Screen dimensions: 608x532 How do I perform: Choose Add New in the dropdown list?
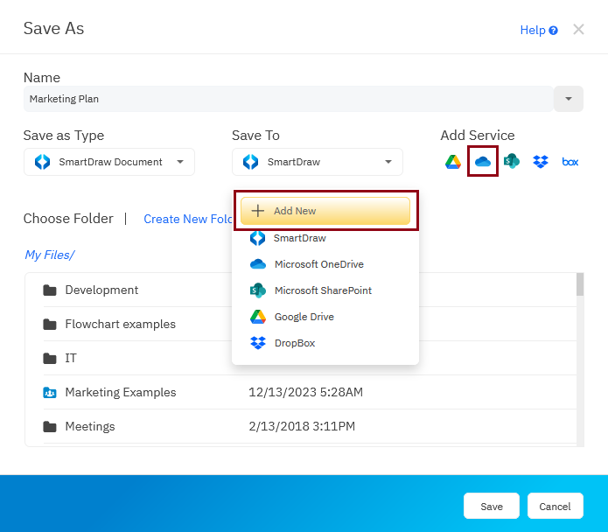click(325, 211)
